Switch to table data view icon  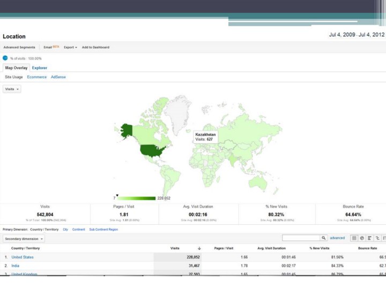point(354,238)
